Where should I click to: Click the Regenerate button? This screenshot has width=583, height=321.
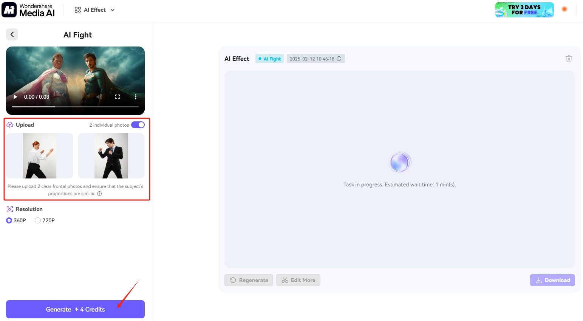click(249, 280)
